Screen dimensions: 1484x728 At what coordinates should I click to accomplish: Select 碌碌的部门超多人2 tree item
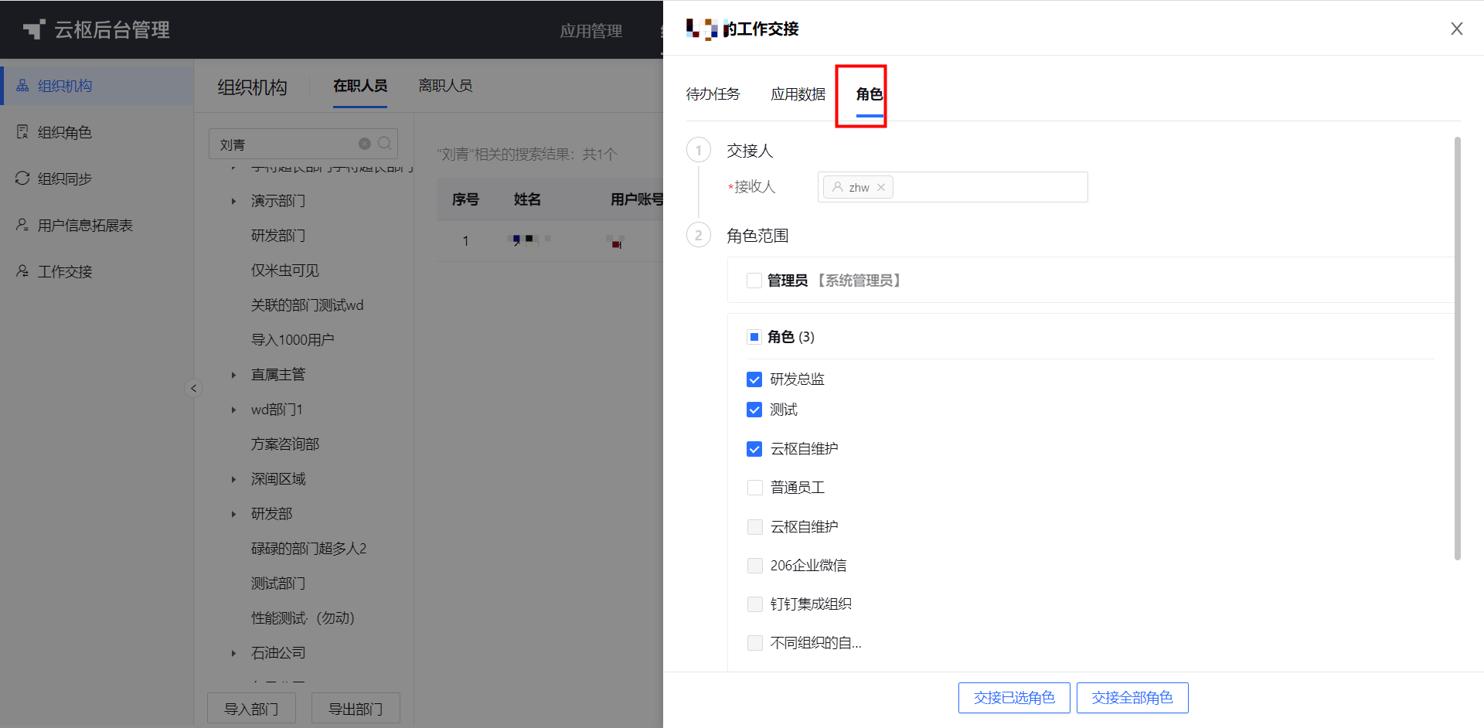[x=308, y=549]
